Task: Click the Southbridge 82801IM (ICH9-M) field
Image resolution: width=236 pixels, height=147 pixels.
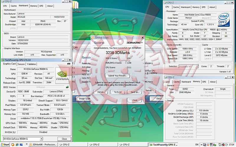Action: point(43,24)
